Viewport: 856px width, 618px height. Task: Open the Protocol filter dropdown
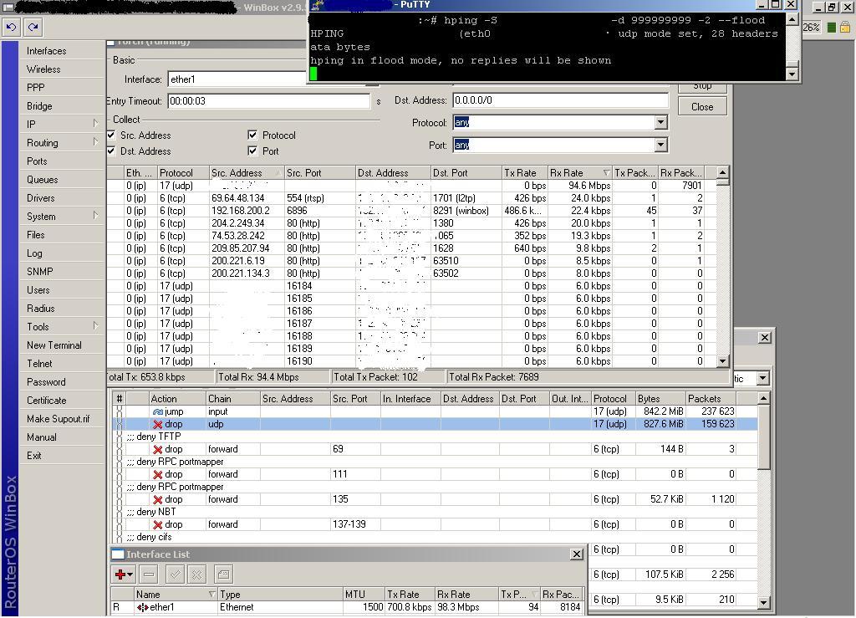(x=660, y=123)
